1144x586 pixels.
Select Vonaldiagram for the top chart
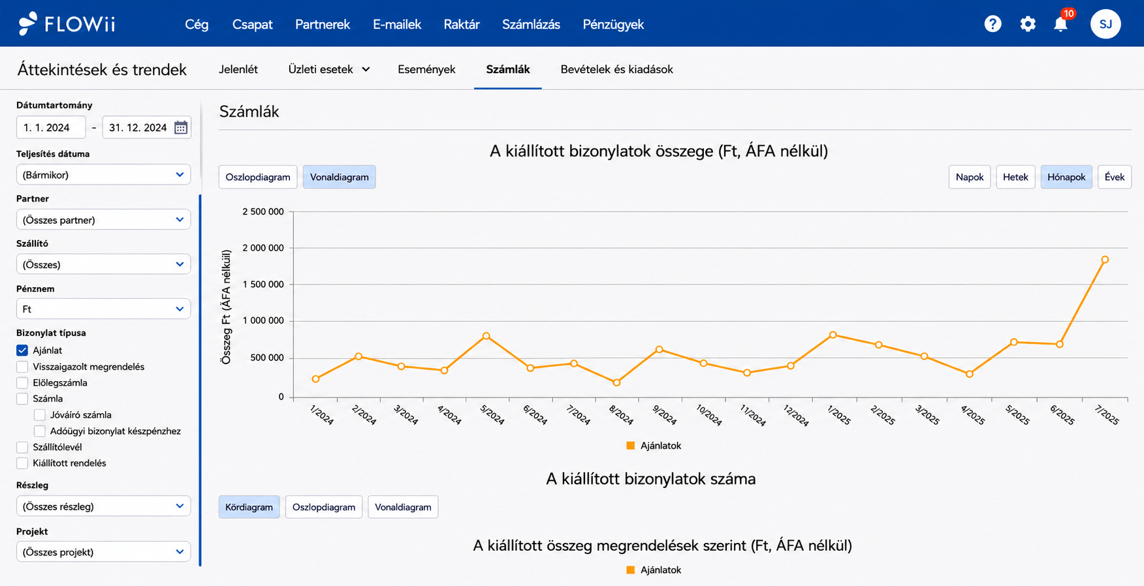click(340, 177)
